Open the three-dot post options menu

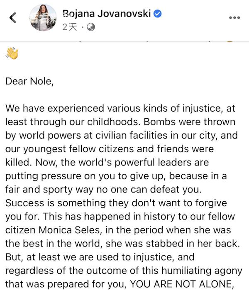[234, 17]
